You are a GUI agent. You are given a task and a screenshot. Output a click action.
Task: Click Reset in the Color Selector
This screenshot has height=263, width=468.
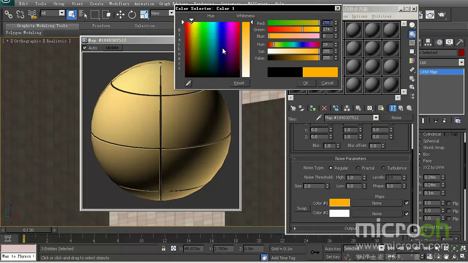(239, 83)
